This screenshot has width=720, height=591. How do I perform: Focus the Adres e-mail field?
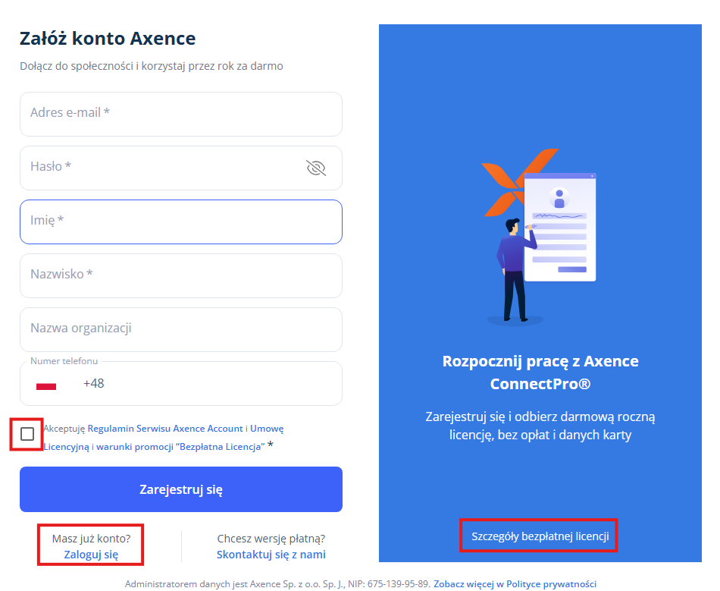[x=180, y=113]
